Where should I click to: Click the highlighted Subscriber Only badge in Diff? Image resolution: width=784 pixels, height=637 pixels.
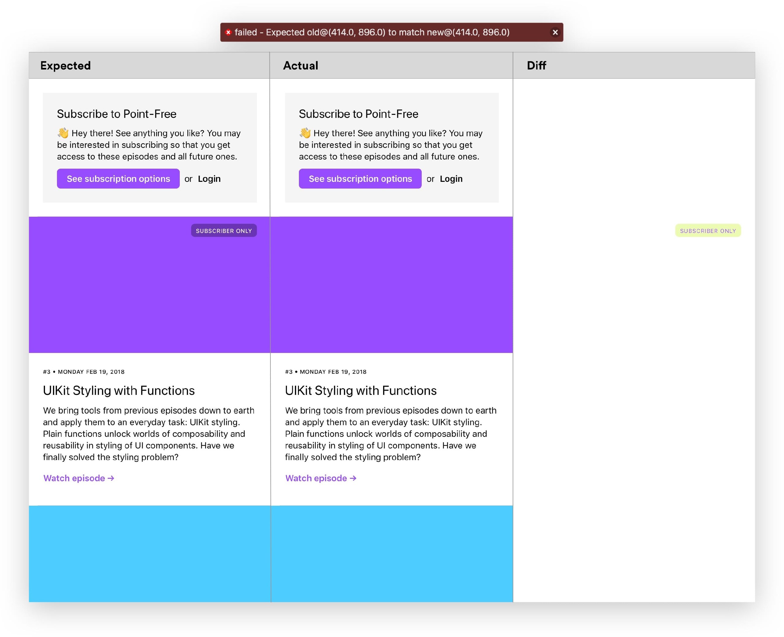click(708, 231)
